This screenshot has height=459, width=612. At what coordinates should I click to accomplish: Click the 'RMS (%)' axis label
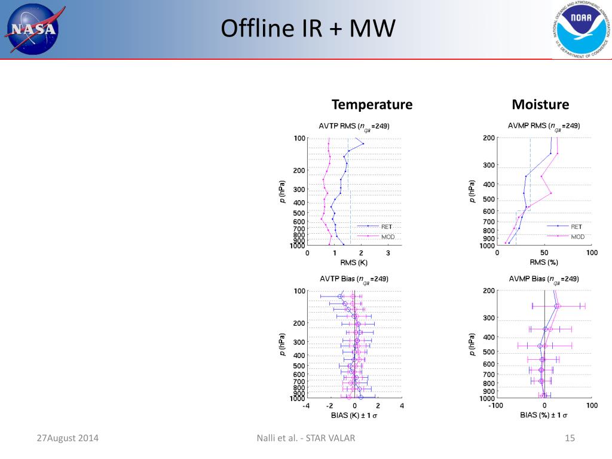(x=544, y=262)
